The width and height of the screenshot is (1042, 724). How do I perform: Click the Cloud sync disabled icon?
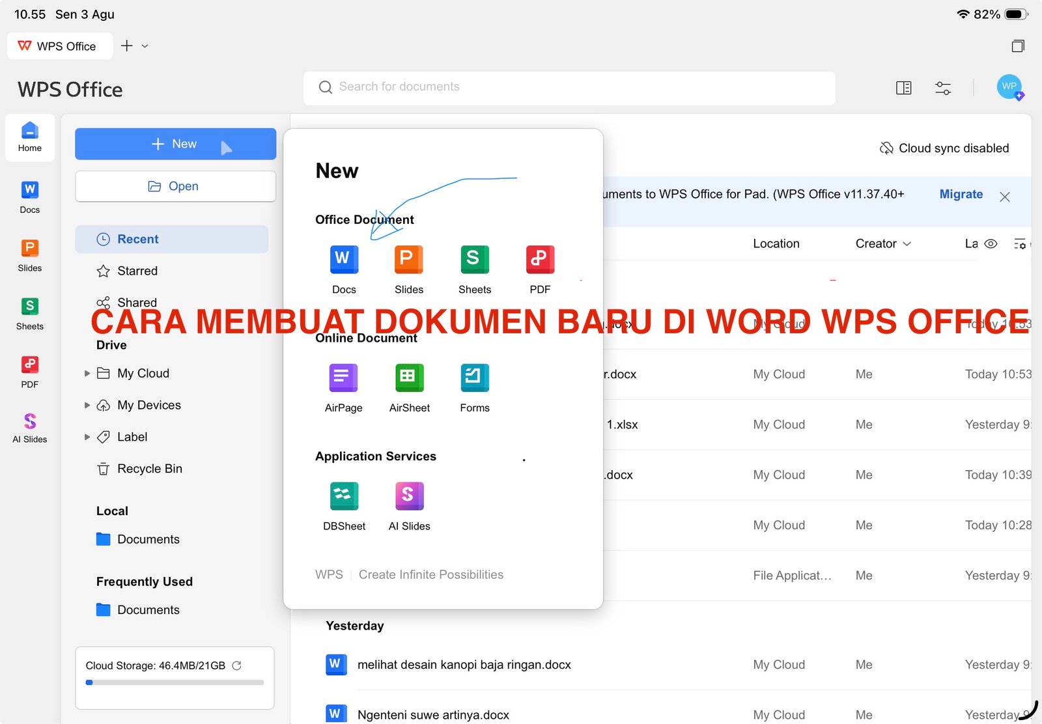click(886, 148)
